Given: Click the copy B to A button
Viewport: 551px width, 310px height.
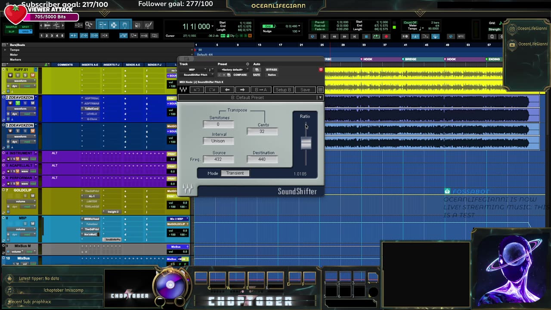Looking at the screenshot, I should pyautogui.click(x=261, y=90).
